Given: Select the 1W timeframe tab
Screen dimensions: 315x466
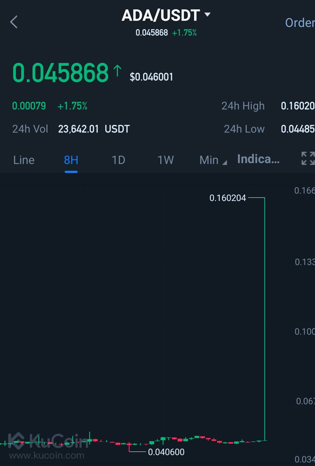Looking at the screenshot, I should [x=165, y=160].
